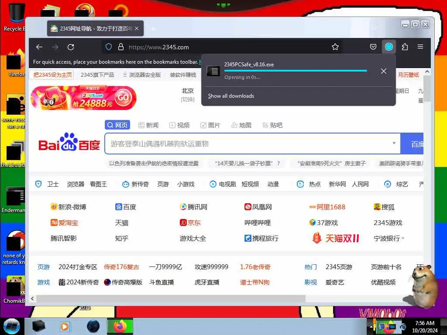Open the 装软件赚钱 link
This screenshot has width=447, height=335.
tap(183, 75)
